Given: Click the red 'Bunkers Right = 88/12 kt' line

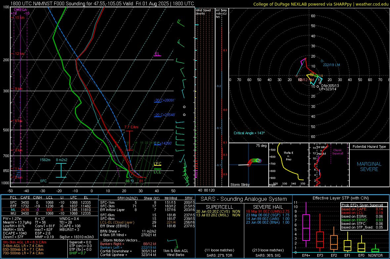Looking at the screenshot, I should 128,244.
